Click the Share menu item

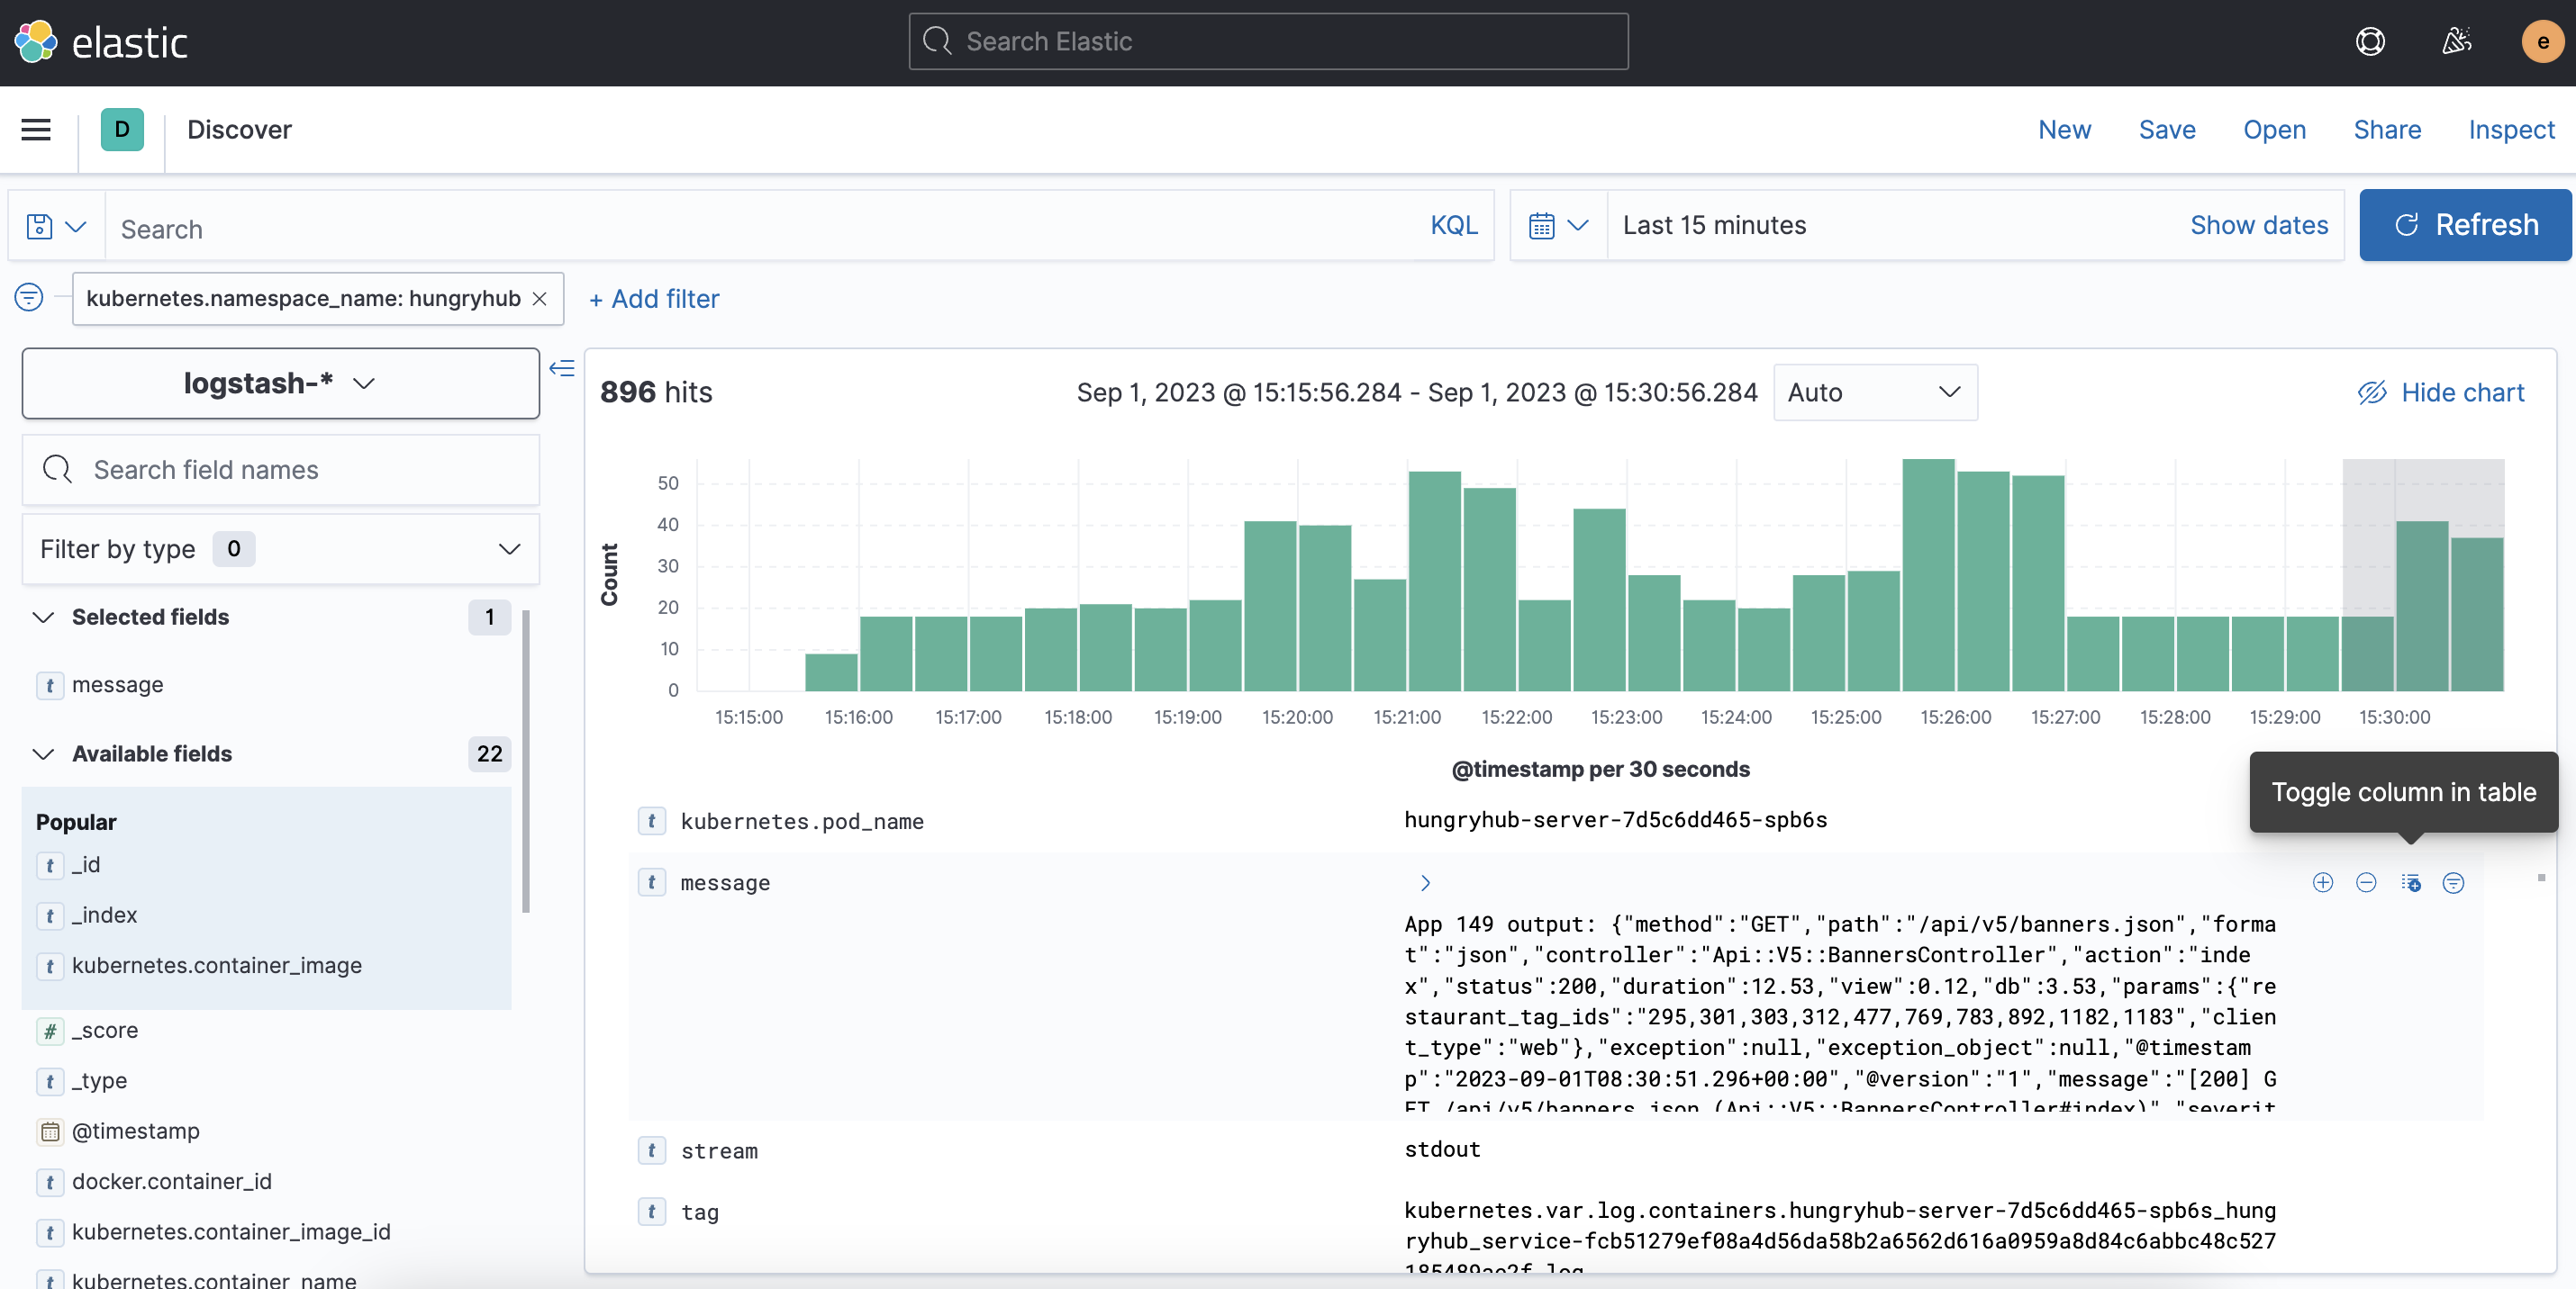pos(2386,130)
